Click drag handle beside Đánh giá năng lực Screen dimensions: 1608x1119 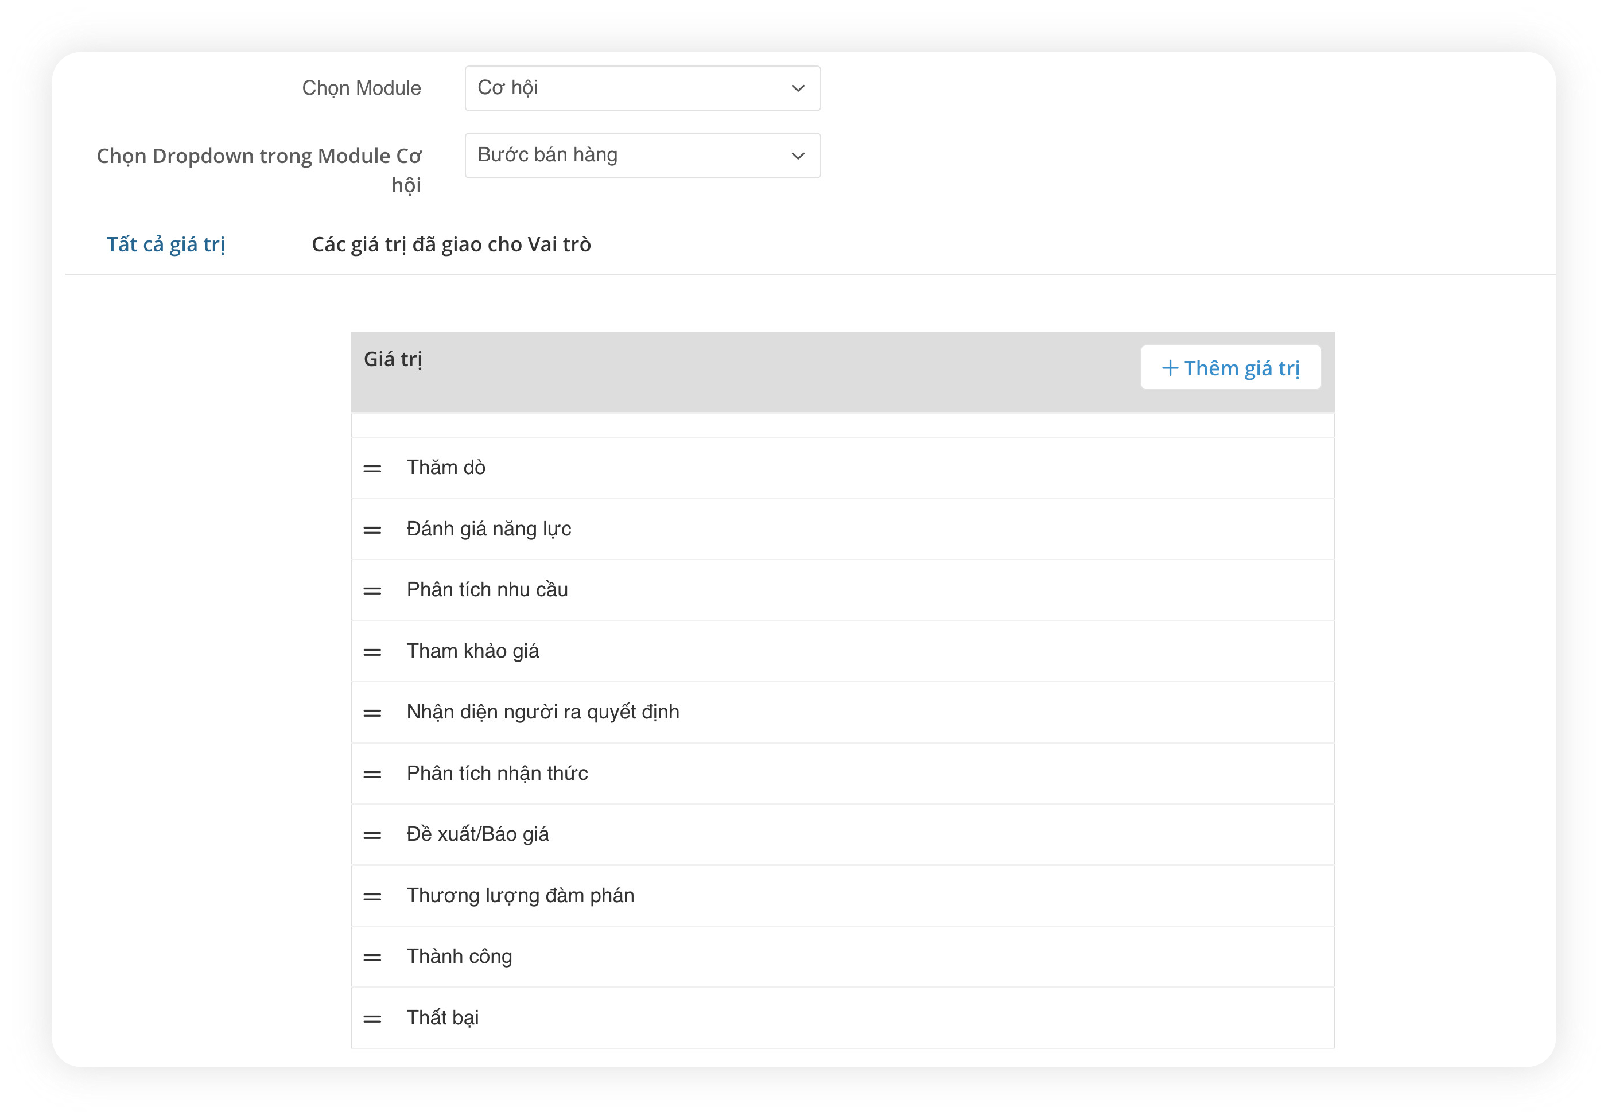coord(372,530)
